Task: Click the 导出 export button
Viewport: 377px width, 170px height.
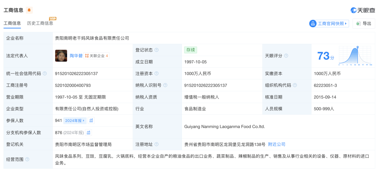Action: coord(364,23)
